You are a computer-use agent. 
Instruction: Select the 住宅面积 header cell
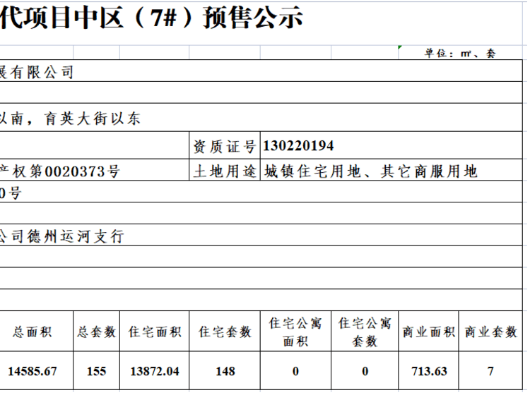154,332
